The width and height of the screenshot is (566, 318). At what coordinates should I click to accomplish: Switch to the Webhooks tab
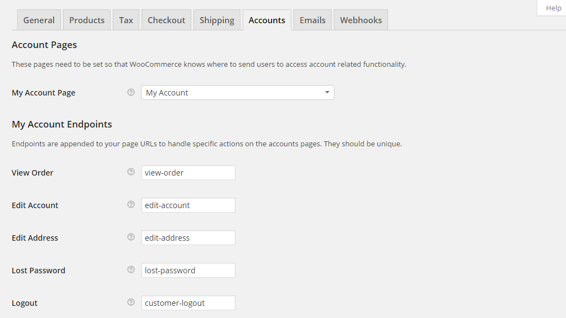click(x=360, y=19)
